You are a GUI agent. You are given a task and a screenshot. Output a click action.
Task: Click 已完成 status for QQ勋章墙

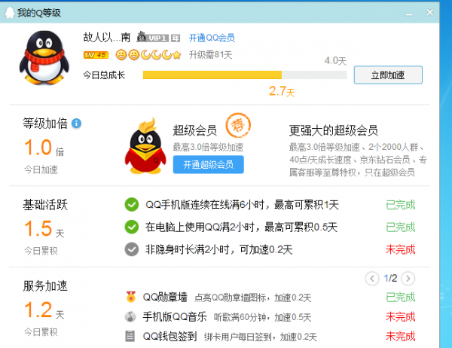[x=401, y=298]
